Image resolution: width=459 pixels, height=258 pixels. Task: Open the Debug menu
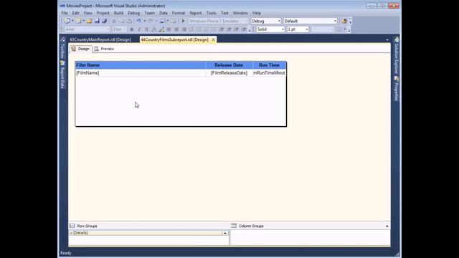[134, 13]
